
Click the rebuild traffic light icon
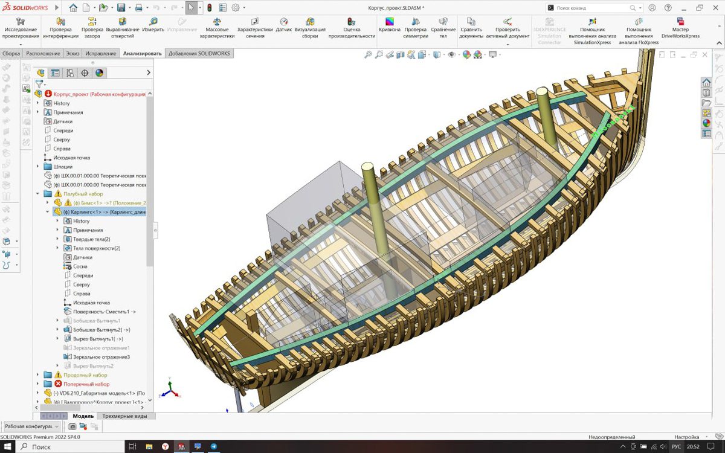click(x=210, y=8)
